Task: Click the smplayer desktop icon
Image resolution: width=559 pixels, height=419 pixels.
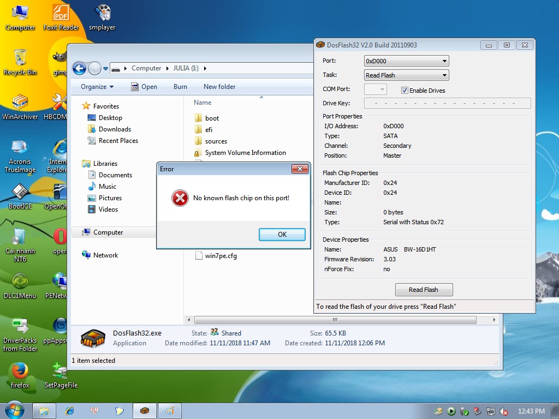Action: [102, 17]
